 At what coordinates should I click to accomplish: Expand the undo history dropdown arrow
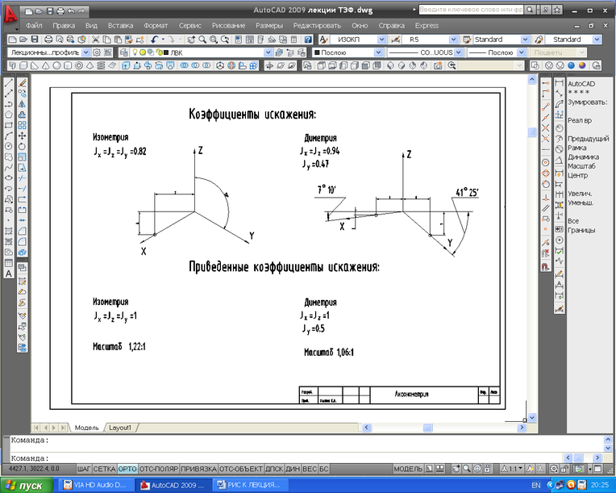(163, 40)
